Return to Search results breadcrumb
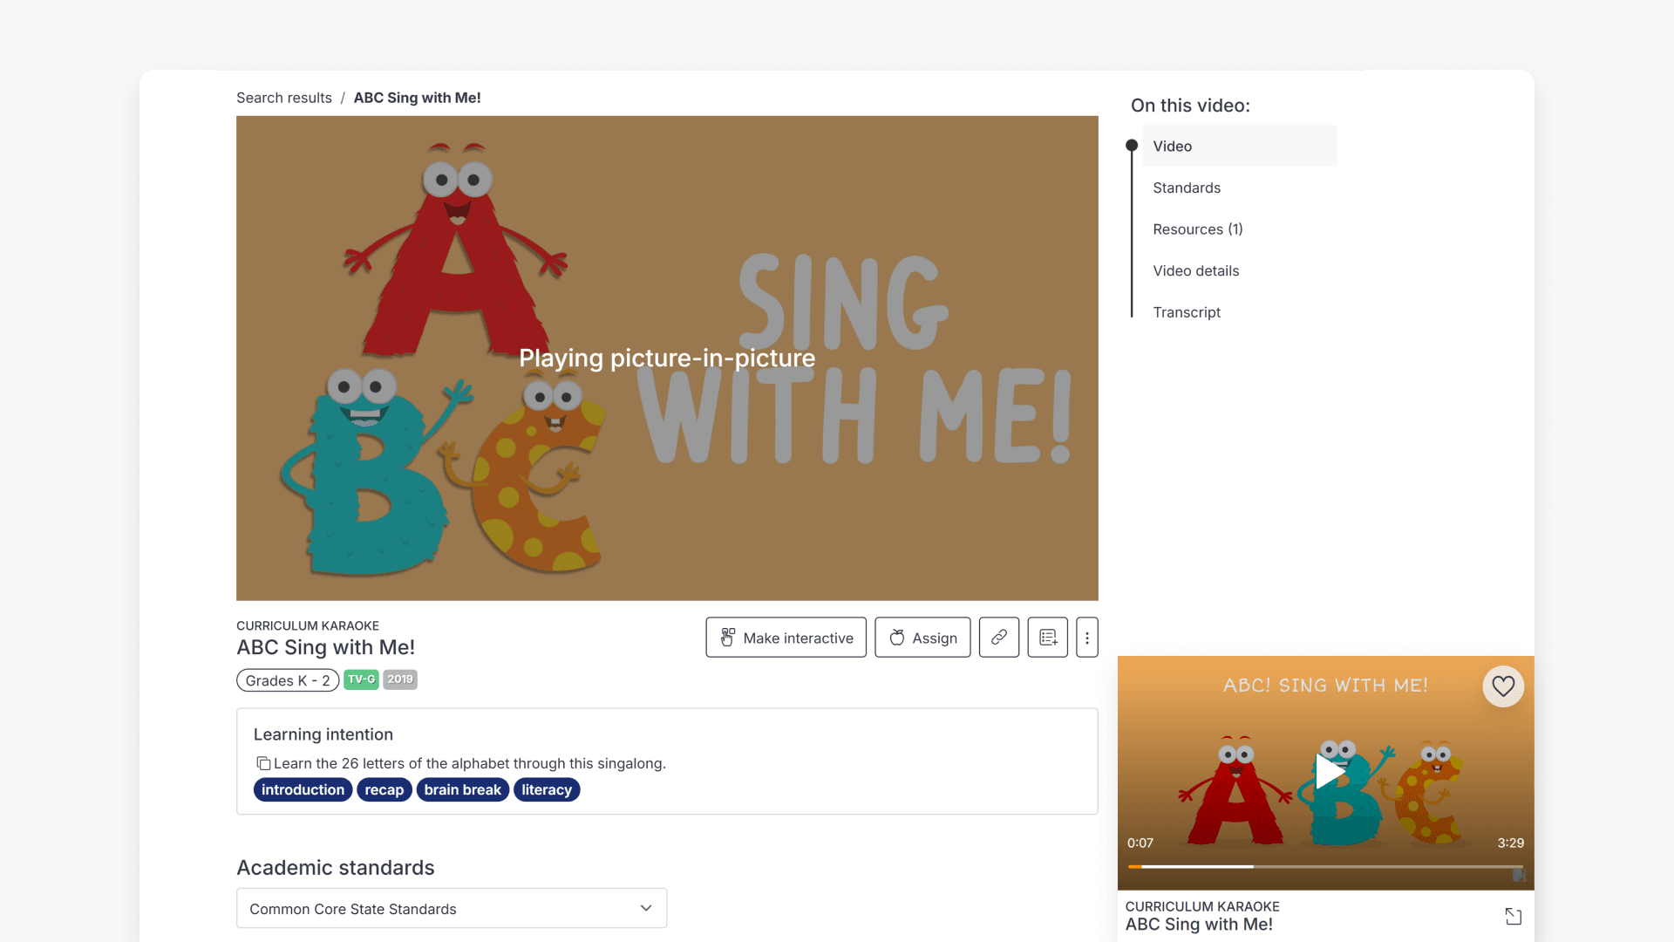The image size is (1674, 942). tap(284, 98)
